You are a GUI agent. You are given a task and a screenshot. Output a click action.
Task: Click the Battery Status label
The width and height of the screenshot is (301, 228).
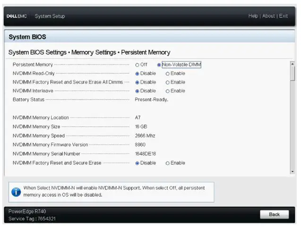pyautogui.click(x=28, y=99)
